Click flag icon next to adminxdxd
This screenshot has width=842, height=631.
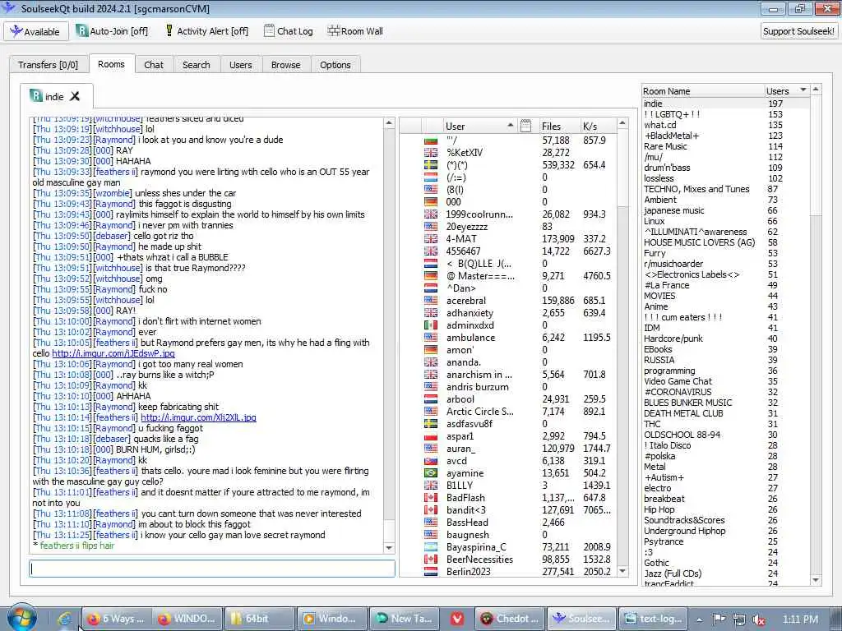[x=431, y=325]
